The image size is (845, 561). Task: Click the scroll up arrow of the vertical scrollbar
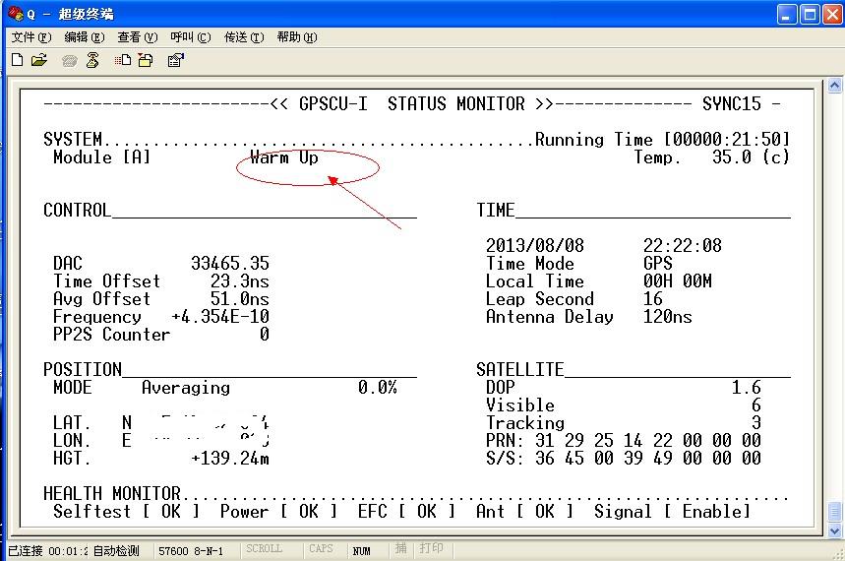tap(835, 86)
